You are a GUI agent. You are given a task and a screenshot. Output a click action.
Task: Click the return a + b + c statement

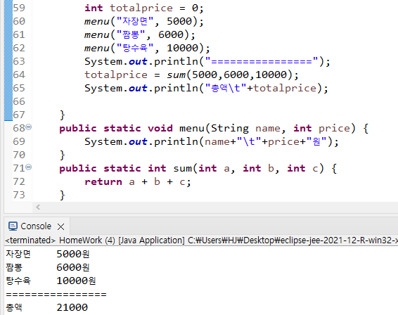(x=138, y=181)
